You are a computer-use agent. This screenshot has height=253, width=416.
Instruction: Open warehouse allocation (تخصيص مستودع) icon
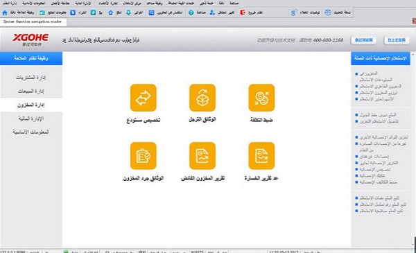[144, 98]
